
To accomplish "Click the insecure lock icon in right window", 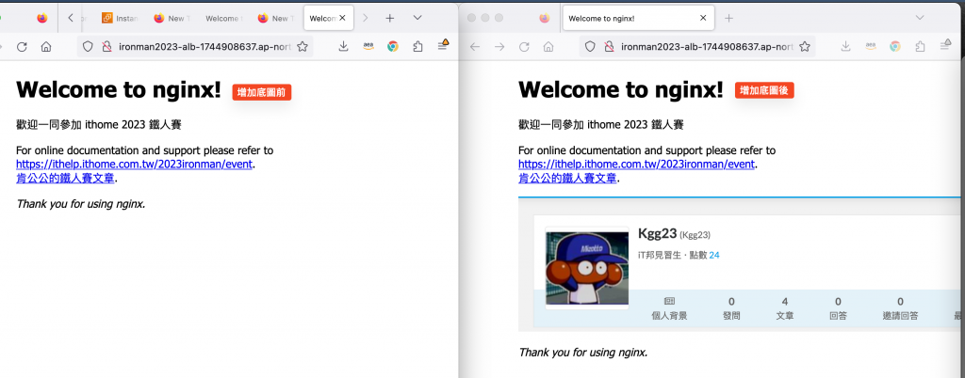I will point(608,46).
